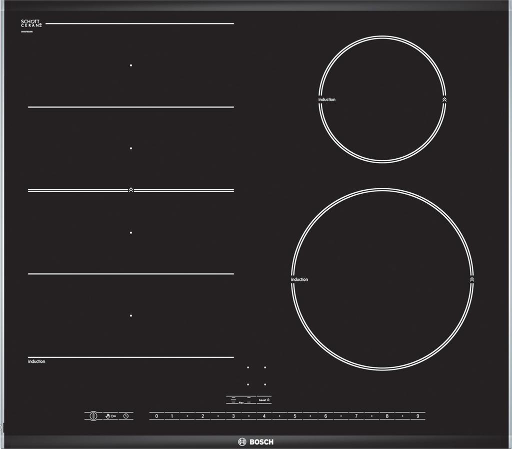Tap the boost chevron on the large round zone
The height and width of the screenshot is (449, 512).
click(x=472, y=279)
